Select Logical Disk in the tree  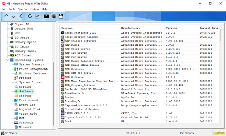[30, 109]
